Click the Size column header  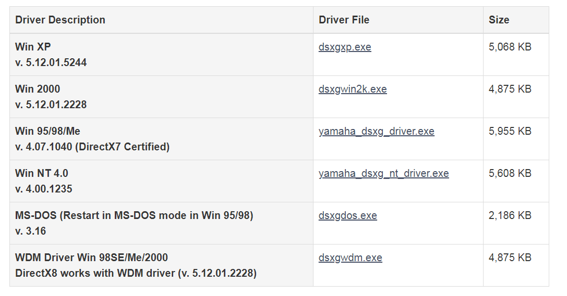[x=499, y=20]
